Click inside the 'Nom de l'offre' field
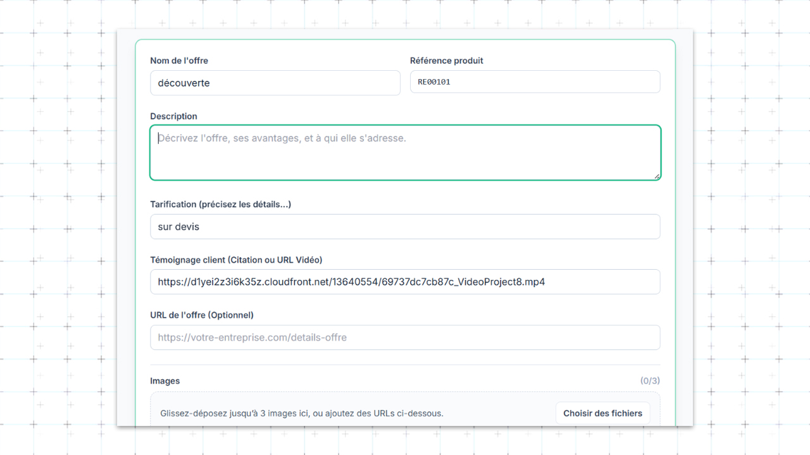This screenshot has width=810, height=455. pos(275,83)
